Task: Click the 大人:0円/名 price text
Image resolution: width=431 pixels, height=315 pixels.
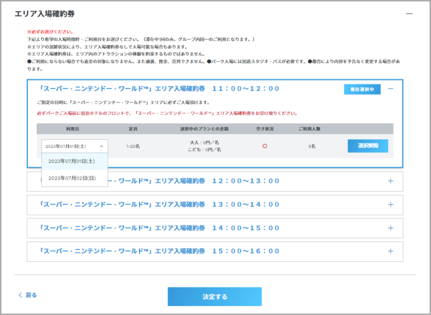Action: tap(205, 142)
